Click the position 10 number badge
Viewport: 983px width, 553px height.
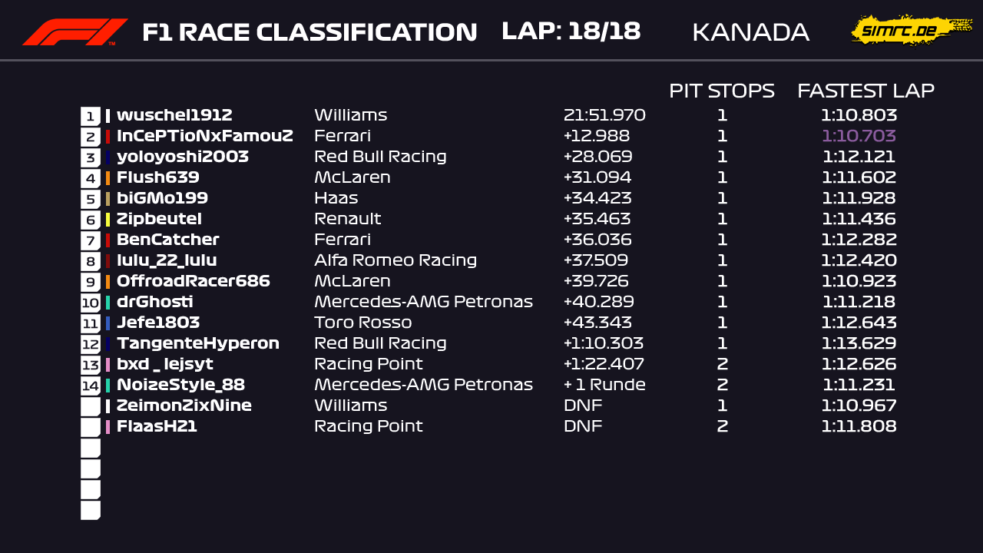point(91,303)
